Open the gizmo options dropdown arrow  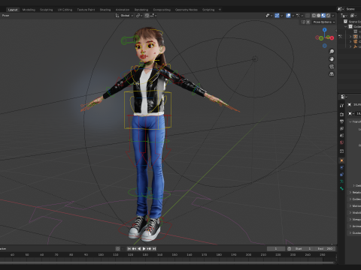click(x=281, y=16)
